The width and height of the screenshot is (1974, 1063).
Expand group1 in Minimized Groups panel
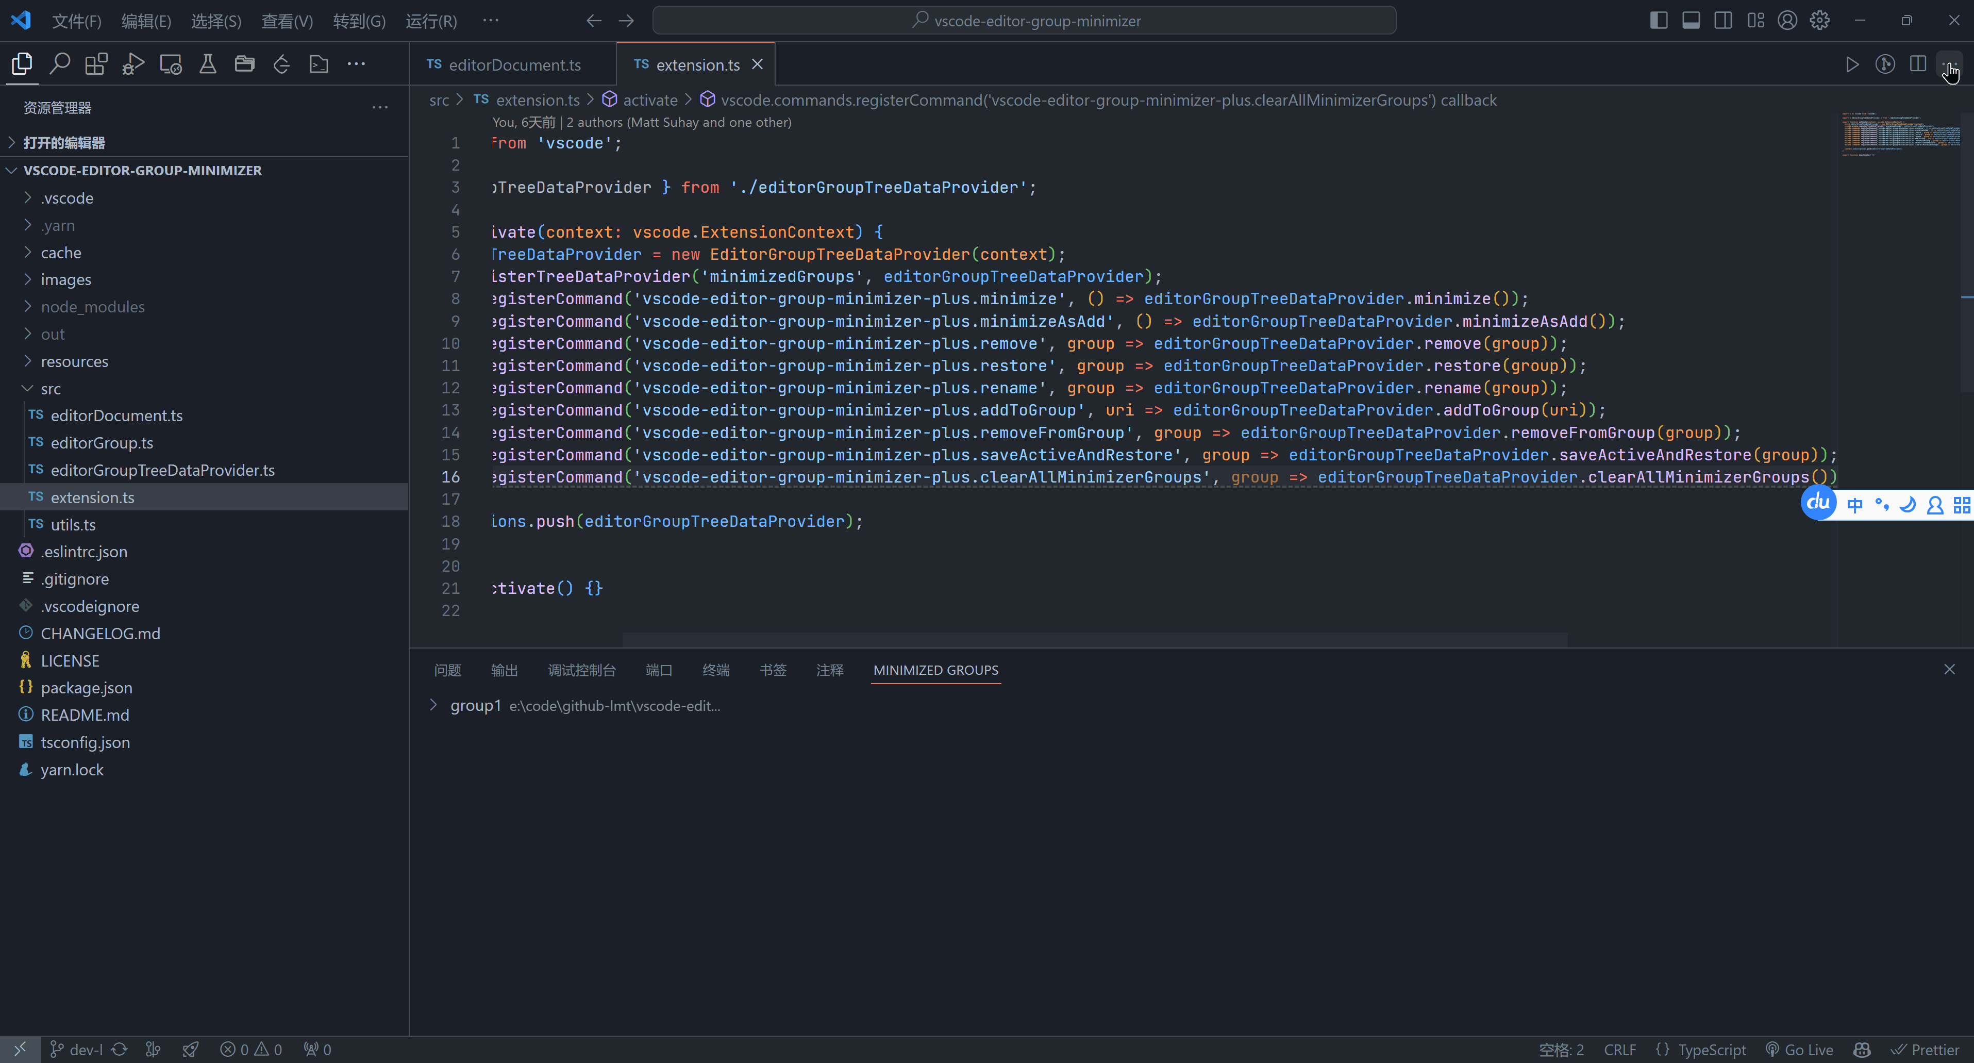point(434,705)
